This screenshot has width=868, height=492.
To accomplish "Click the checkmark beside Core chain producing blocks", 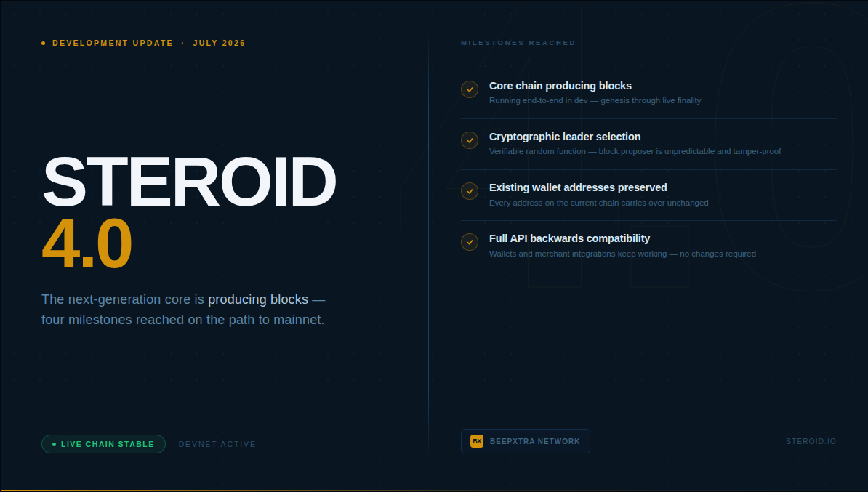I will tap(470, 89).
